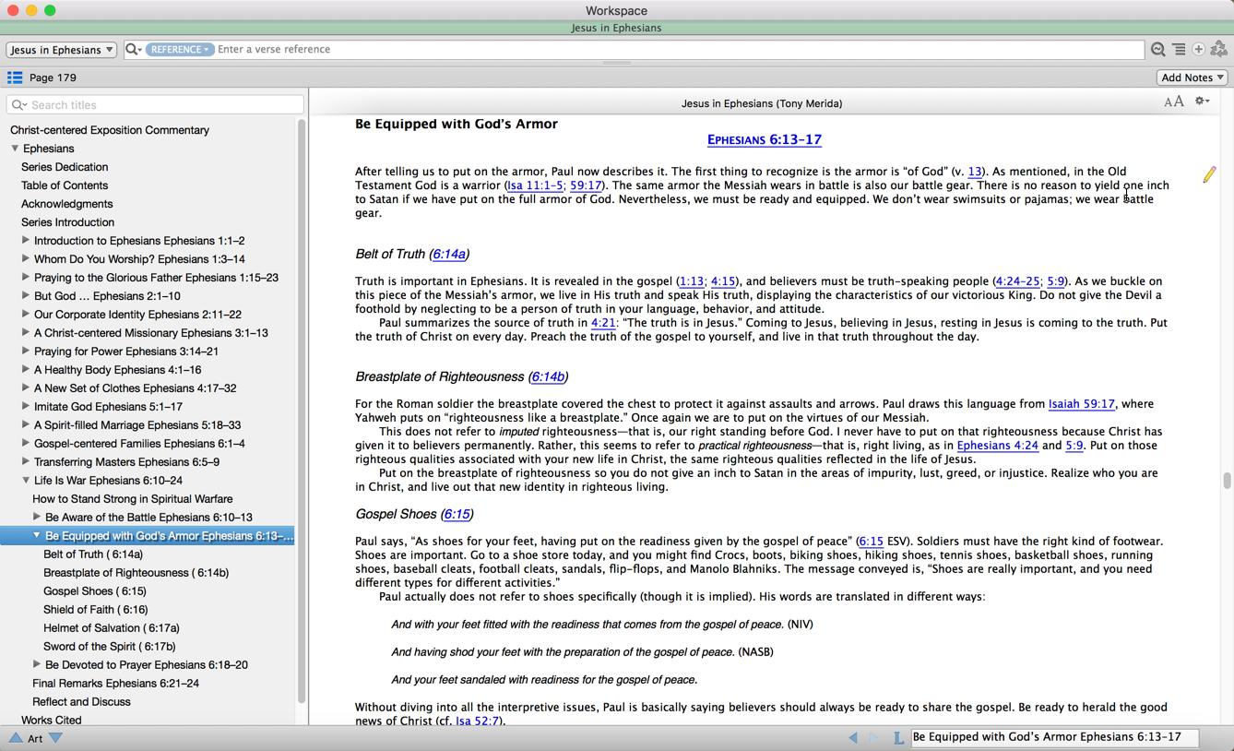Screen dimensions: 1234x751
Task: Go to Gospel Shoes (6:15) entry
Action: click(x=95, y=591)
